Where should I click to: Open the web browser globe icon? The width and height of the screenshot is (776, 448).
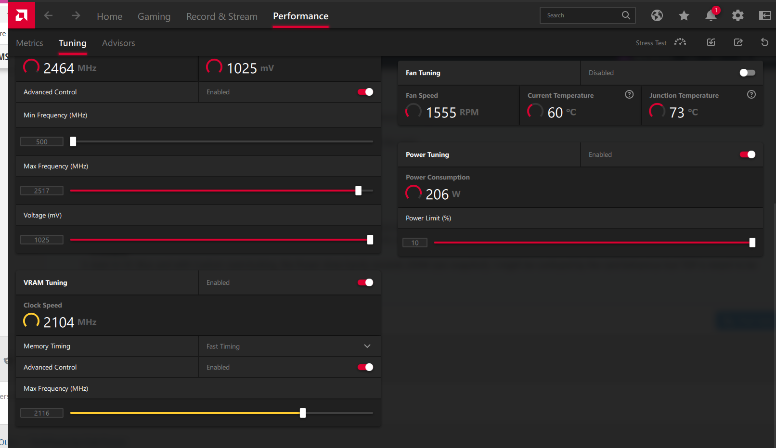[657, 15]
